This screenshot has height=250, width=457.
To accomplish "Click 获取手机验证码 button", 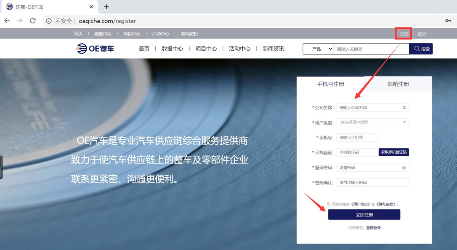I will pyautogui.click(x=394, y=152).
